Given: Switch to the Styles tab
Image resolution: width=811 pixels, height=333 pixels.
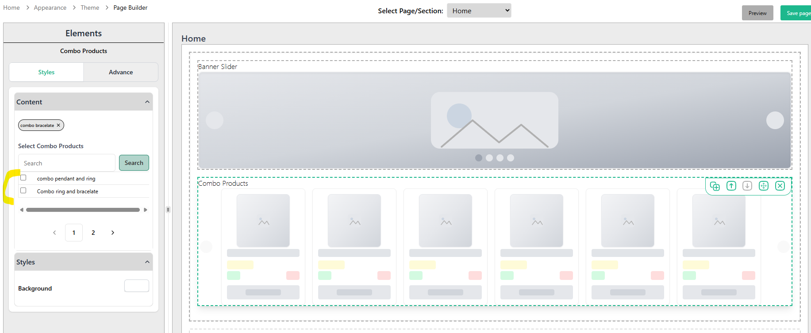Looking at the screenshot, I should [x=46, y=72].
